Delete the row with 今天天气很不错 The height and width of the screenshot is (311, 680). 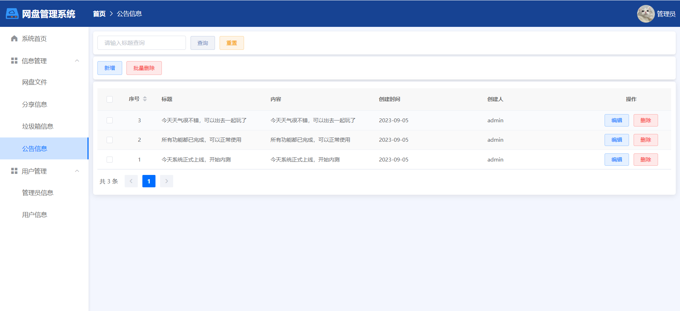click(646, 121)
